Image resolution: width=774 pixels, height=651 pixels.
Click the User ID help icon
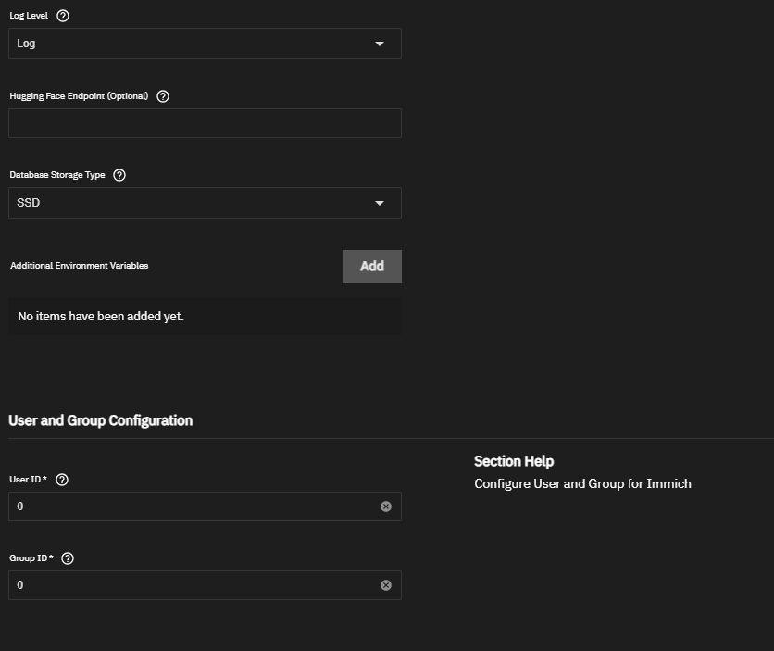[62, 480]
